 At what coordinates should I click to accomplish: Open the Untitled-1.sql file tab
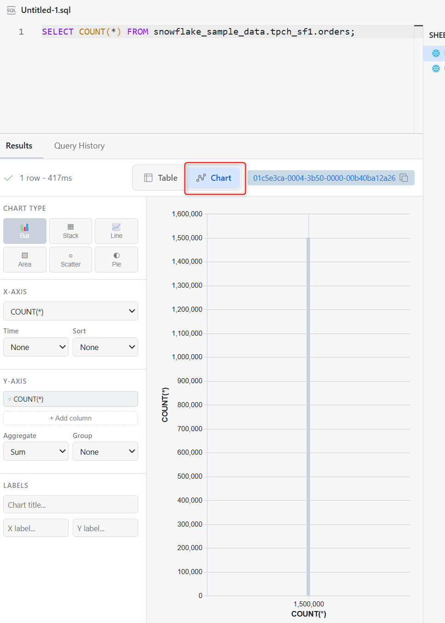[46, 10]
